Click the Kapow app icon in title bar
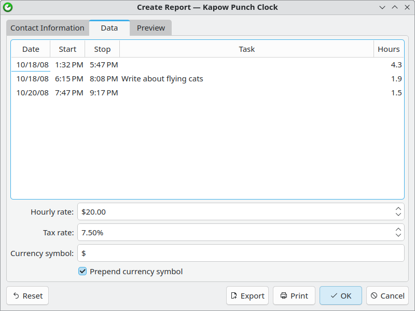415x311 pixels. (x=8, y=7)
